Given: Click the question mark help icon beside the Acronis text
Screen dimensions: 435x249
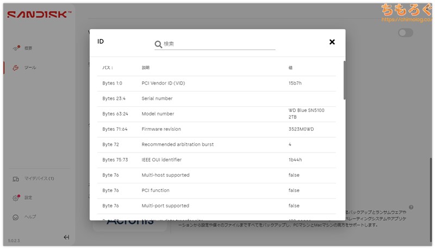Looking at the screenshot, I should 411,207.
